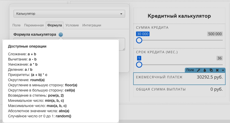This screenshot has width=230, height=123.
Task: Click the 500 000 maximum value label
Action: coord(215,34)
